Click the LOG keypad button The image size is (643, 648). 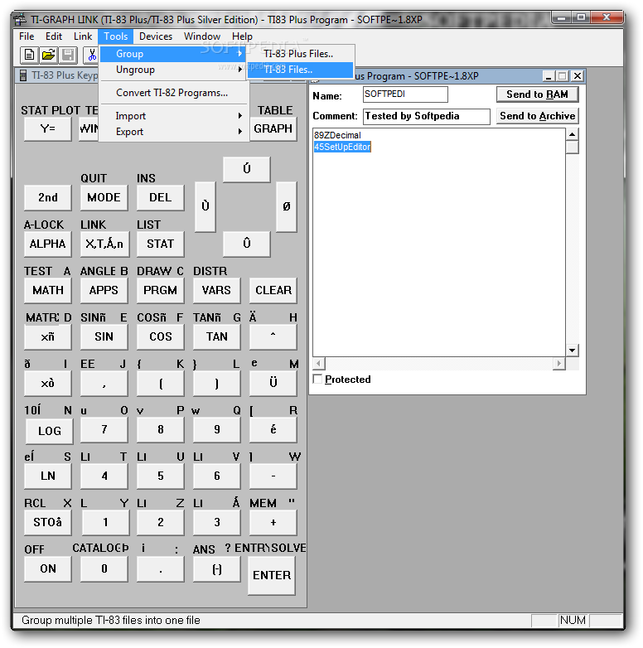click(49, 431)
